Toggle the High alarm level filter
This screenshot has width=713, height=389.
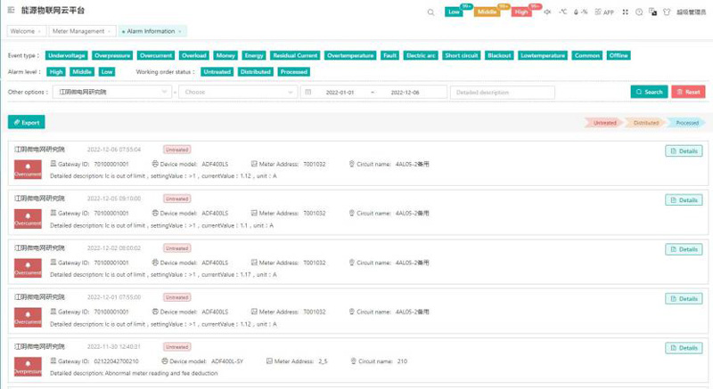tap(56, 71)
